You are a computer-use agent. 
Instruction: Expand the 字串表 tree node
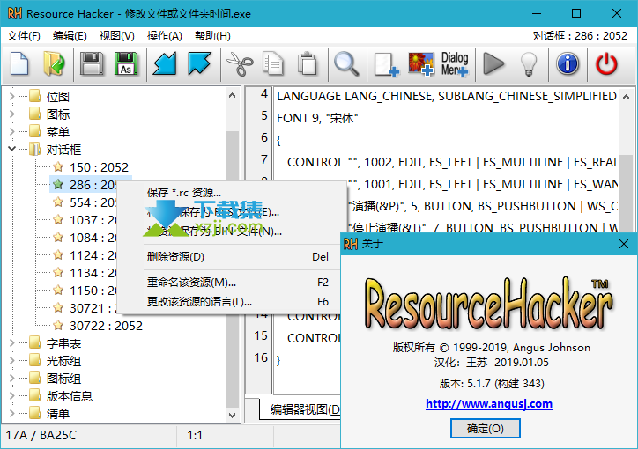(11, 343)
